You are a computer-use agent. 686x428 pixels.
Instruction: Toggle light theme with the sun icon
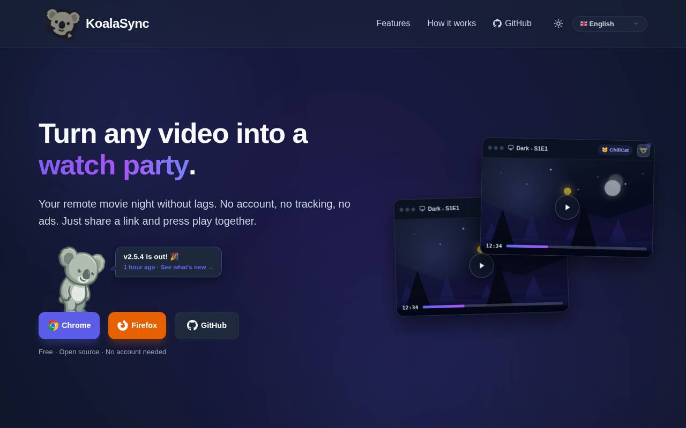(558, 24)
